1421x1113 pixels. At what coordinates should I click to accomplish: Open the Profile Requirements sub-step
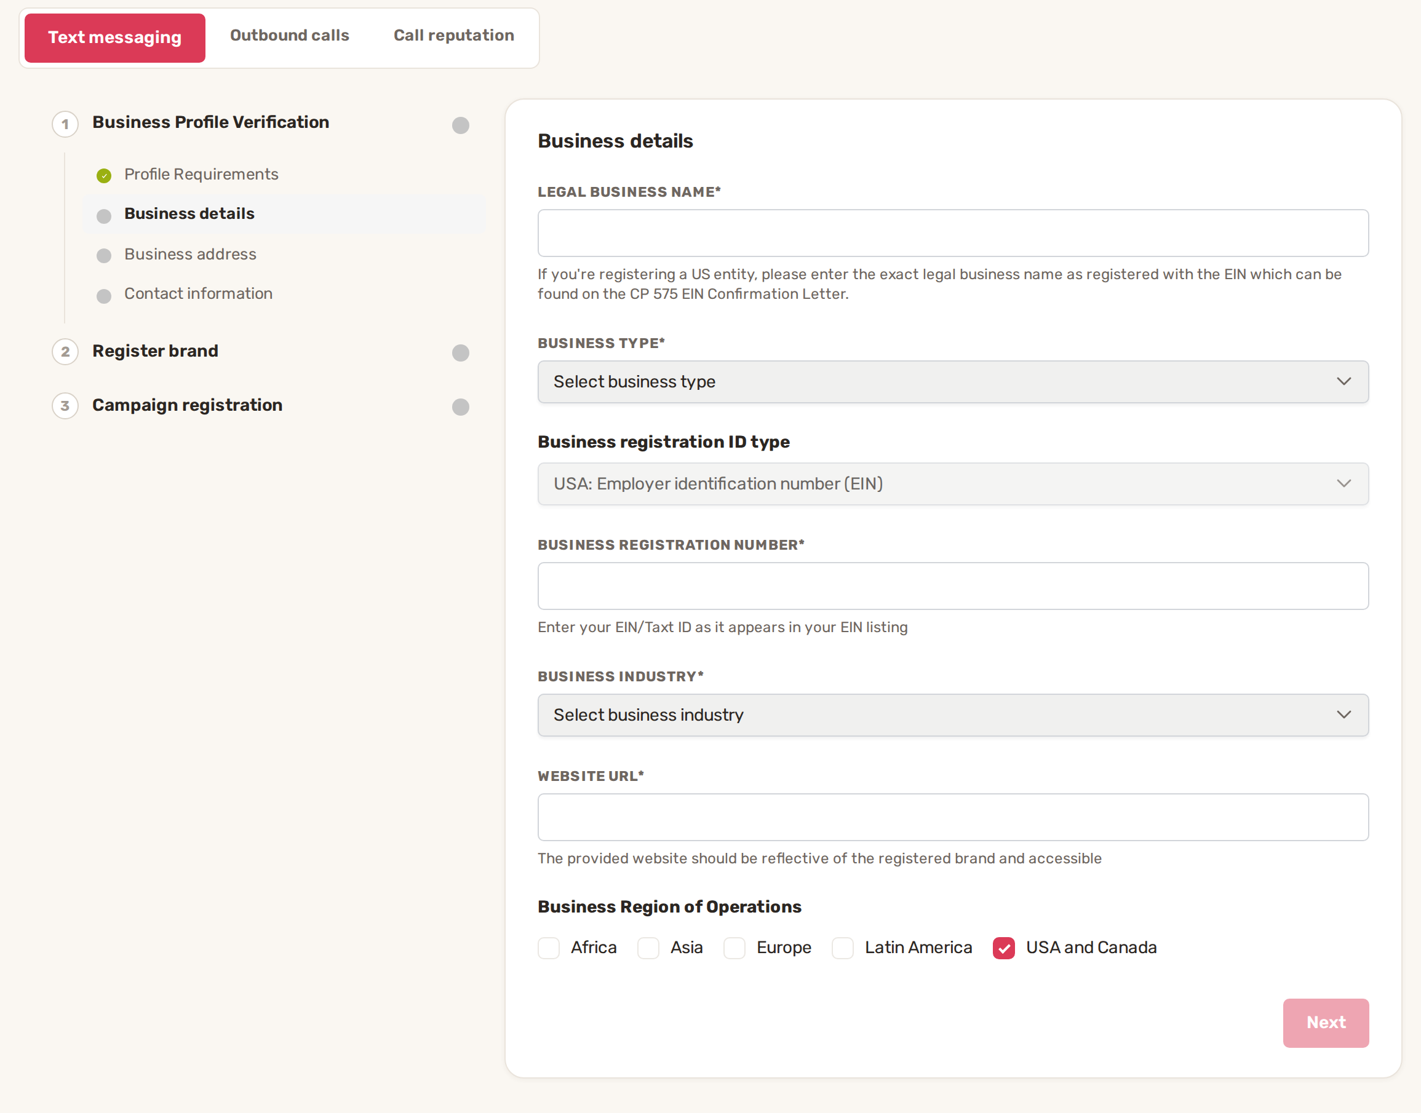pyautogui.click(x=201, y=174)
